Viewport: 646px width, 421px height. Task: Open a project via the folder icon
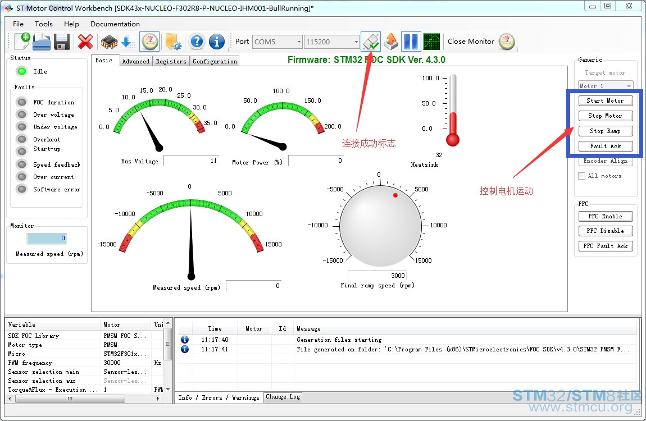tap(41, 42)
